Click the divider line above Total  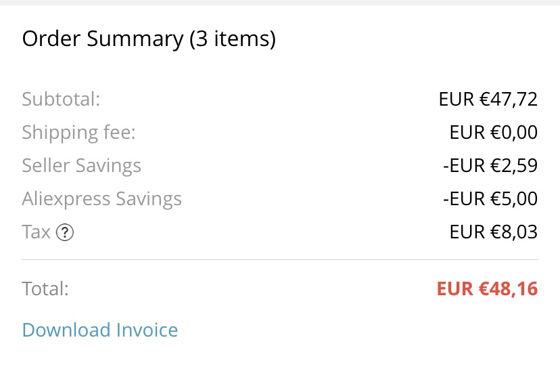(280, 260)
